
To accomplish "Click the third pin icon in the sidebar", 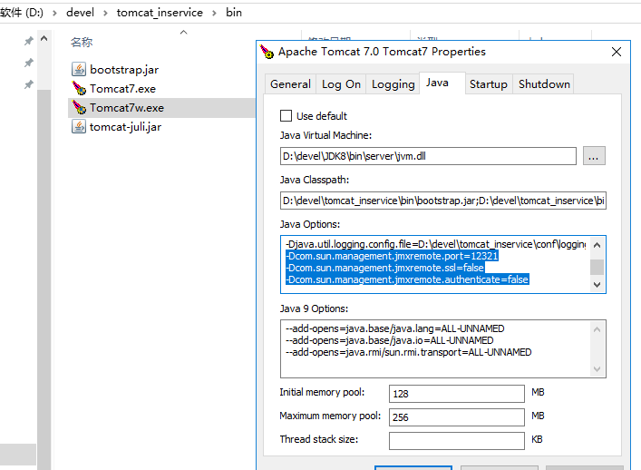I will [x=28, y=84].
